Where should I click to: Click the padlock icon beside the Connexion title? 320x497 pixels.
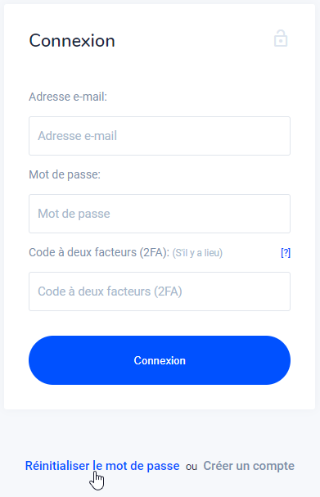(x=281, y=38)
